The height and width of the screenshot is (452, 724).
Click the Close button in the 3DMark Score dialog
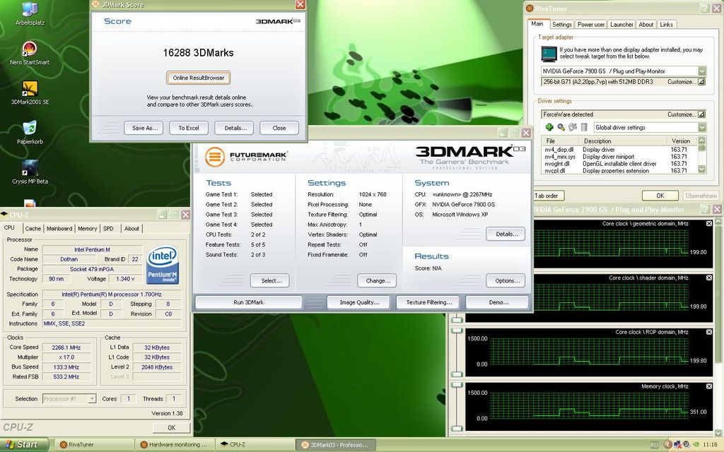pyautogui.click(x=279, y=129)
